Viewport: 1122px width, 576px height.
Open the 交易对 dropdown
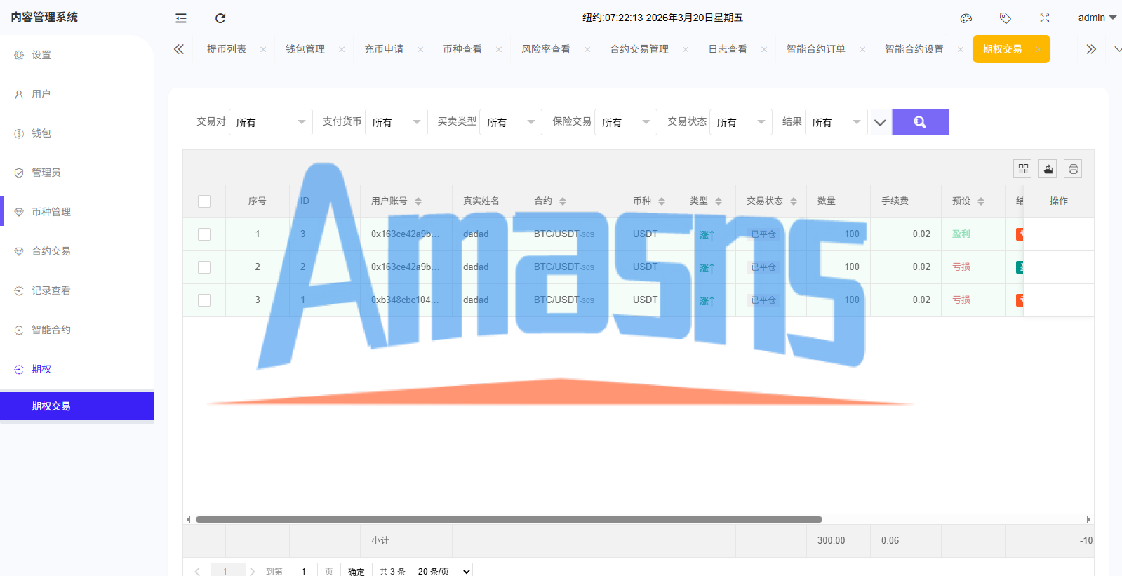[x=271, y=122]
